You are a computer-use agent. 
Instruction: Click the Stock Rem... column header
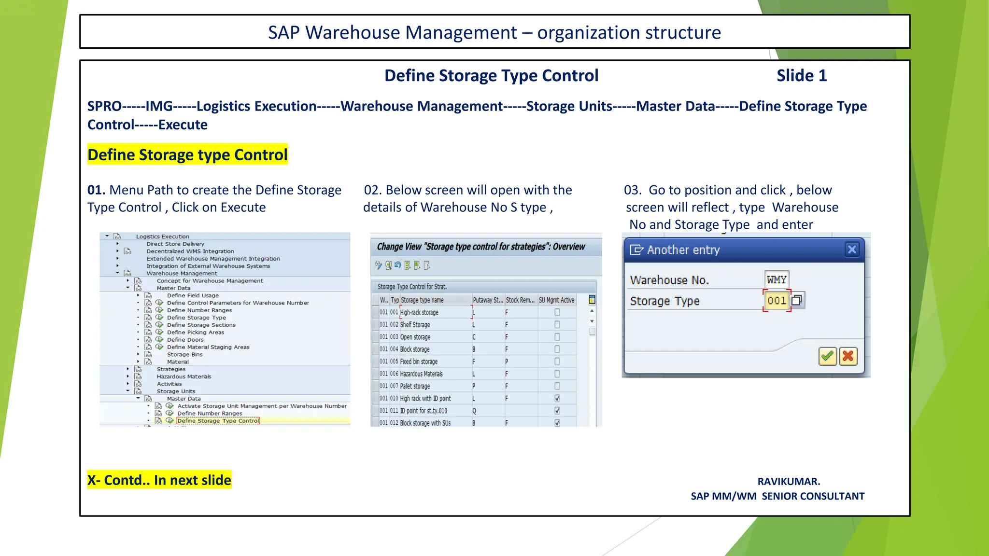[x=521, y=300]
